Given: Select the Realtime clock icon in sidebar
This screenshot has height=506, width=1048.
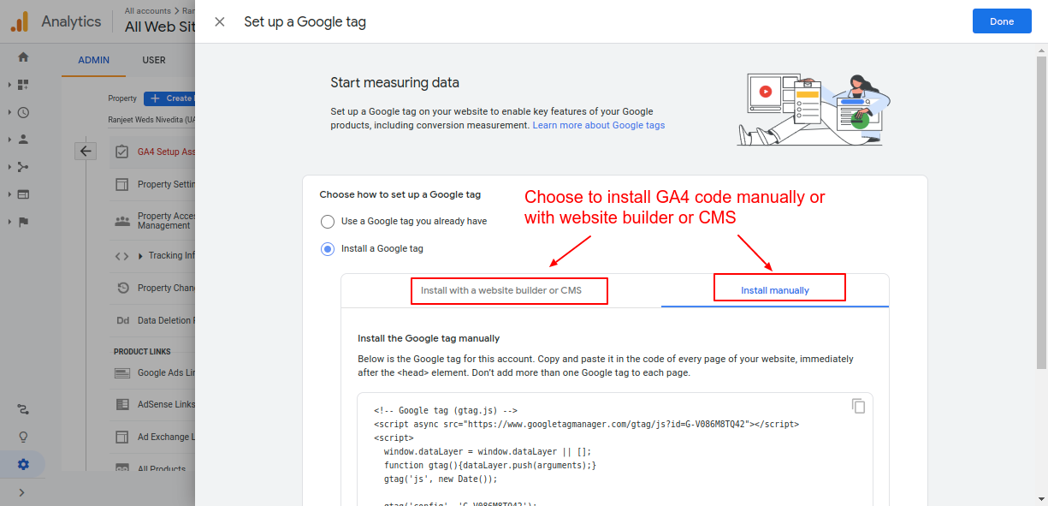Looking at the screenshot, I should (23, 112).
